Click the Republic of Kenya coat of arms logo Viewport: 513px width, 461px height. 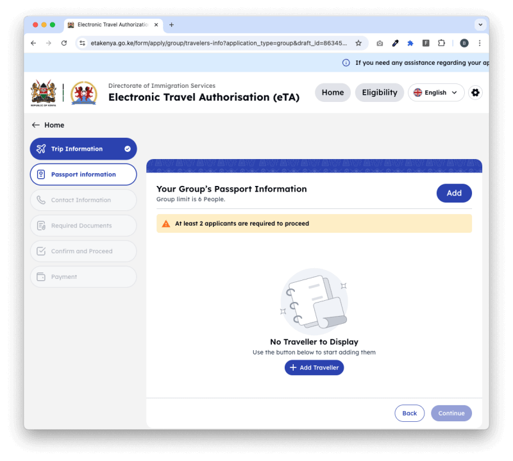pyautogui.click(x=44, y=93)
